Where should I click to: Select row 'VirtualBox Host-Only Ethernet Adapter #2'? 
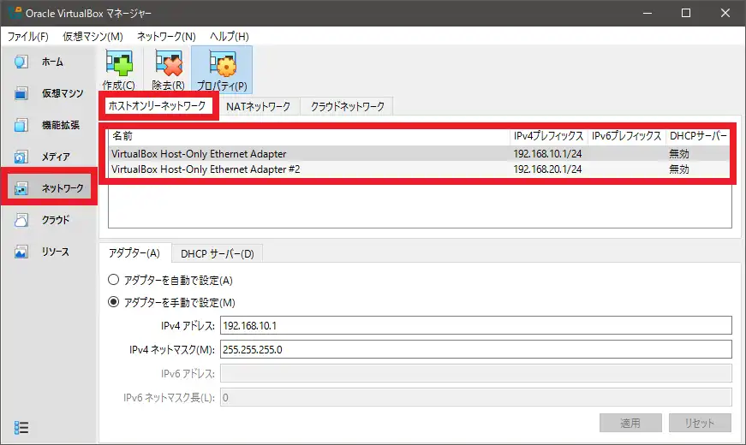(419, 169)
